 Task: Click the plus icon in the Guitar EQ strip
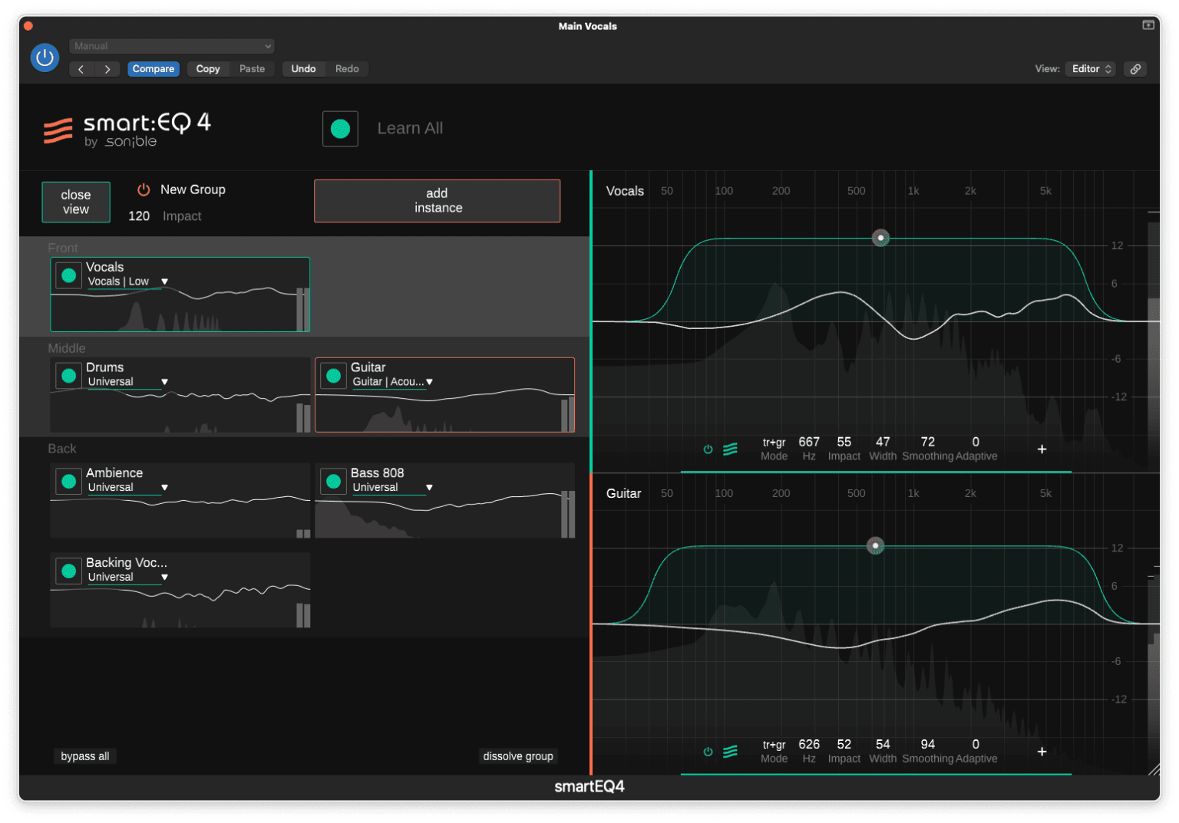(x=1042, y=752)
